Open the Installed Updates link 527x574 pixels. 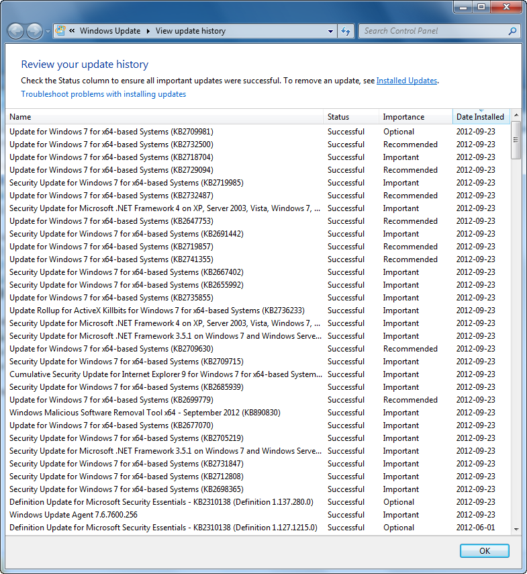click(x=407, y=81)
